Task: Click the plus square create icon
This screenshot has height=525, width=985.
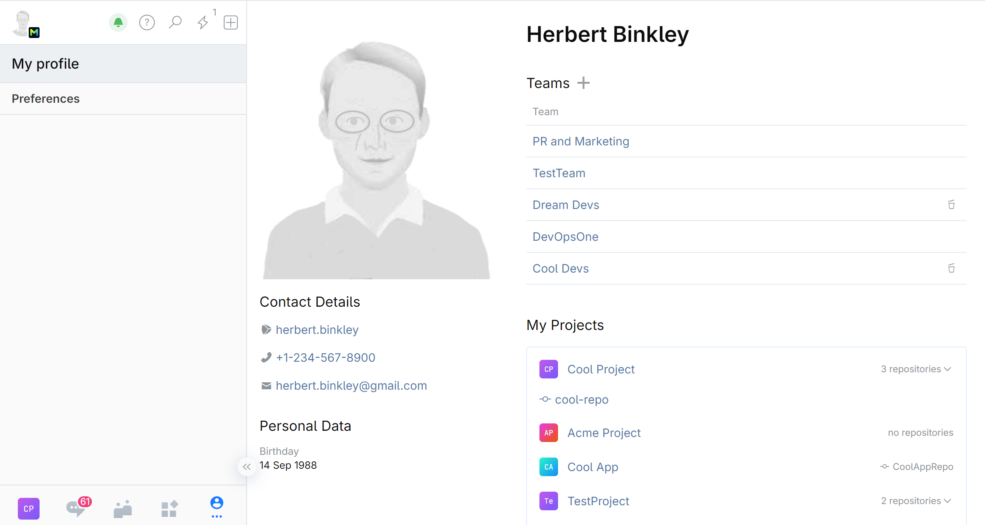Action: [231, 22]
